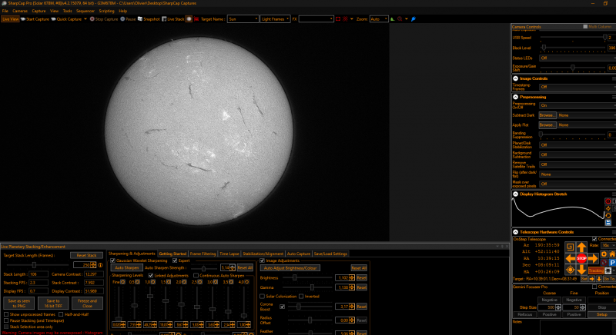Pause the live view
The image size is (616, 335).
[128, 18]
